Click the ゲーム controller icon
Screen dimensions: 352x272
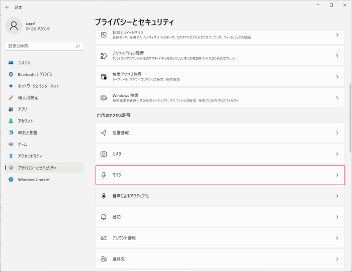click(11, 145)
